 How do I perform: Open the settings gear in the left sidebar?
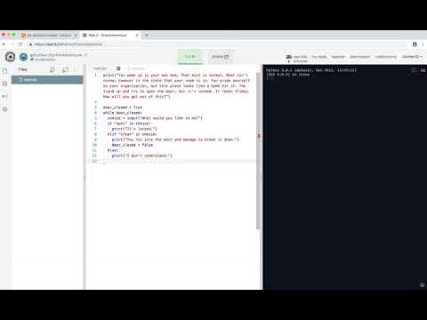[x=5, y=109]
